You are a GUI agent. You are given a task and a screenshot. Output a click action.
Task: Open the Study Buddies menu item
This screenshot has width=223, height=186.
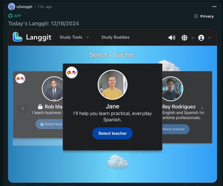115,37
